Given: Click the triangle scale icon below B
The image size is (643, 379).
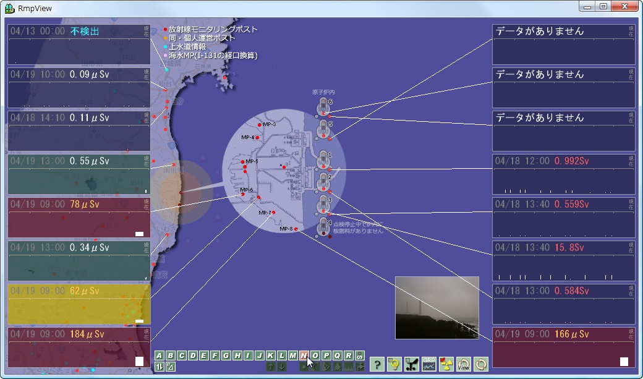Looking at the screenshot, I should point(171,366).
